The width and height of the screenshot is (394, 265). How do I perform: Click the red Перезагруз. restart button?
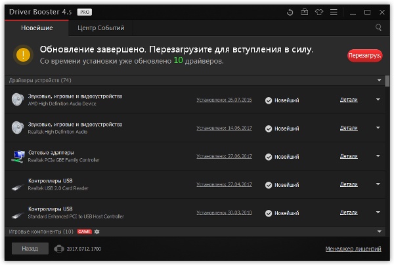pos(365,56)
